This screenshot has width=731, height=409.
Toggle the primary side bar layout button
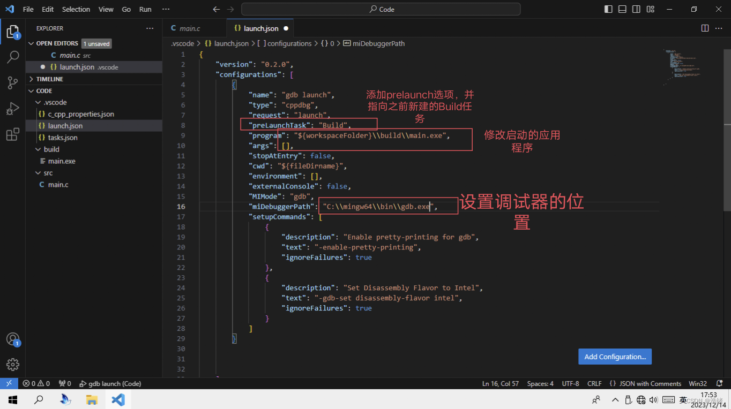click(608, 9)
